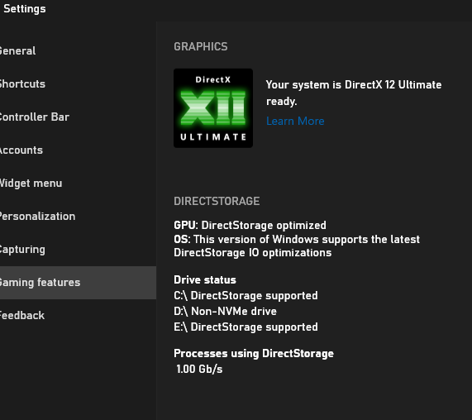Select the Gaming features tab

(78, 283)
